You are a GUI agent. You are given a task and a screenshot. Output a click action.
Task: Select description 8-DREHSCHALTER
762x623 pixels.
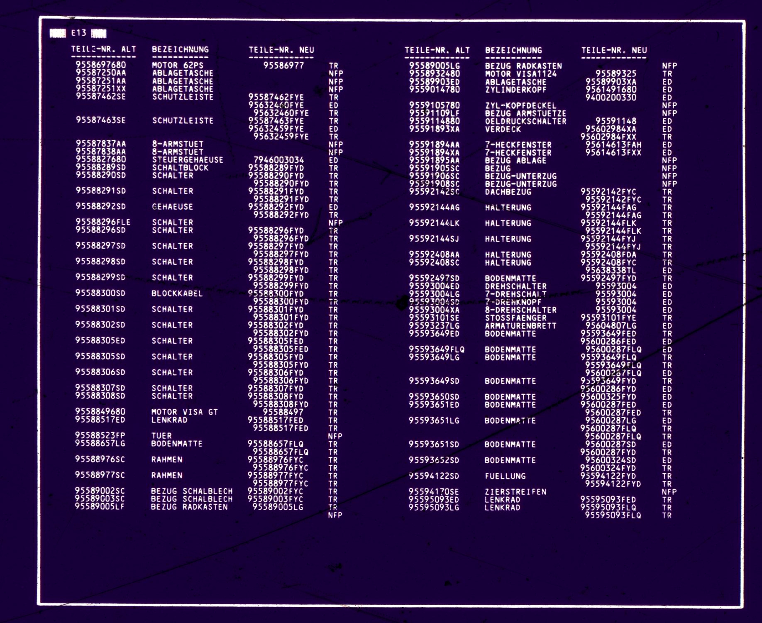(520, 310)
